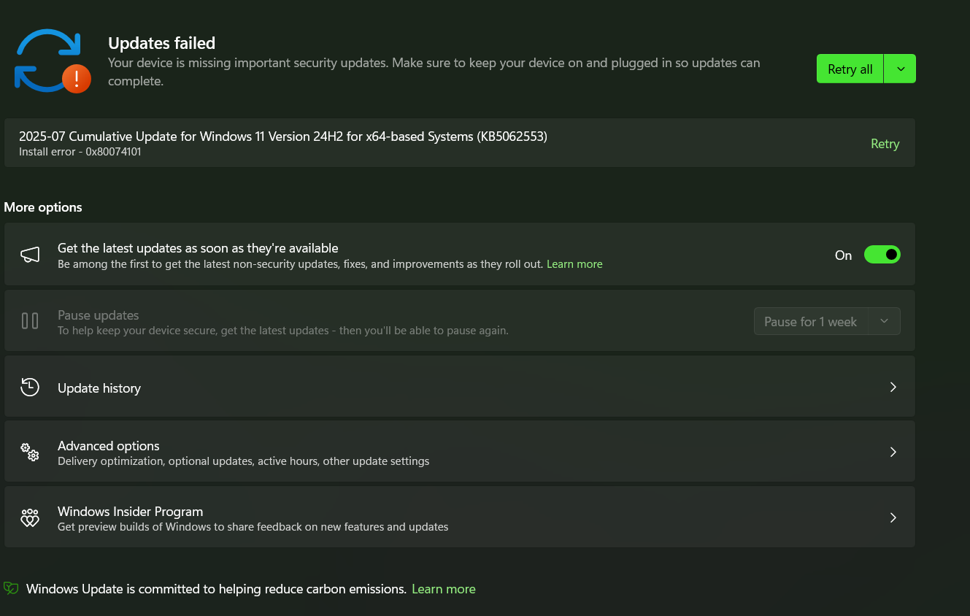Image resolution: width=970 pixels, height=616 pixels.
Task: Click the Advanced options gears icon
Action: point(30,453)
